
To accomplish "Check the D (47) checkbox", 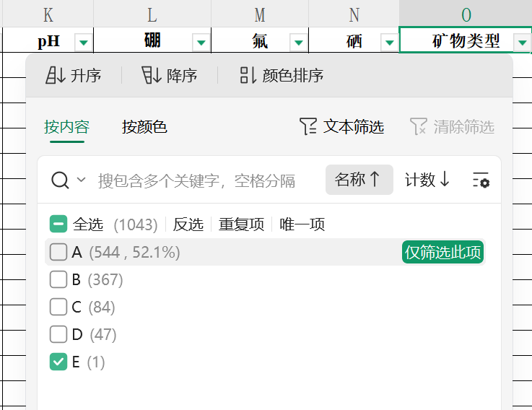I will click(58, 334).
